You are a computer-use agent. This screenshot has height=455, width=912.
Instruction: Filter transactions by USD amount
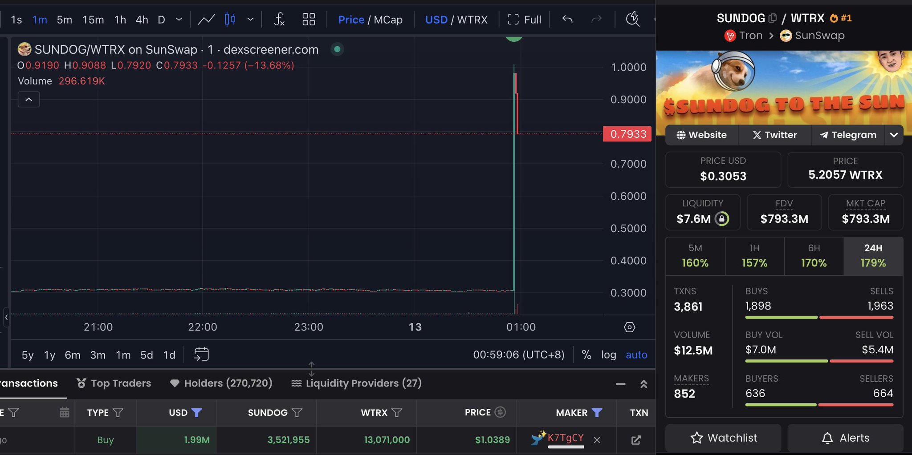[196, 413]
